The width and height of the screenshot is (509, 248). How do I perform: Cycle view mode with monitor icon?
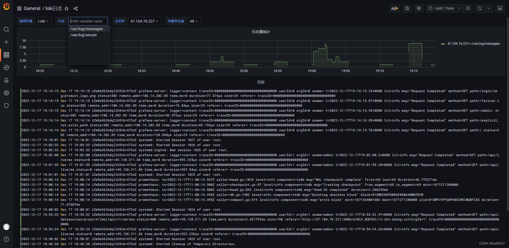[x=500, y=8]
